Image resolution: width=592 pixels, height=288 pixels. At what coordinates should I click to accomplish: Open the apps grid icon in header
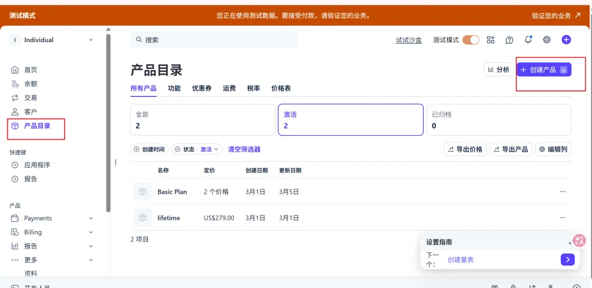[x=491, y=40]
